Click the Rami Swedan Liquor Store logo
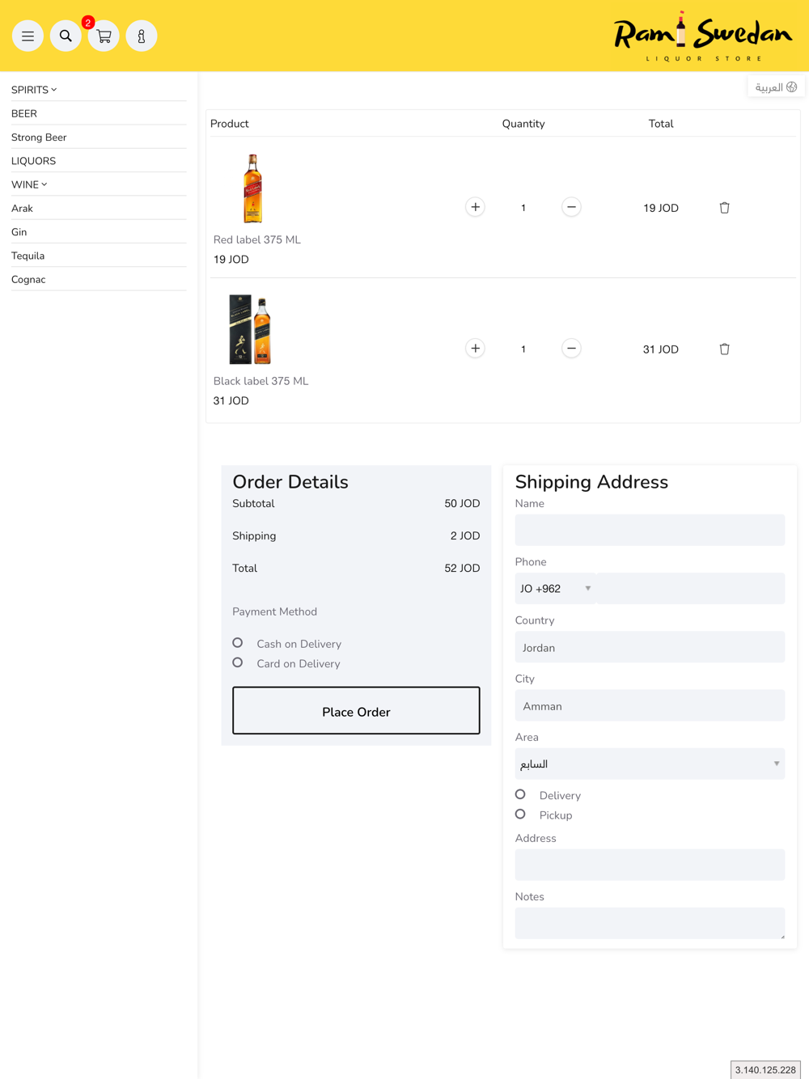809x1079 pixels. [x=702, y=36]
